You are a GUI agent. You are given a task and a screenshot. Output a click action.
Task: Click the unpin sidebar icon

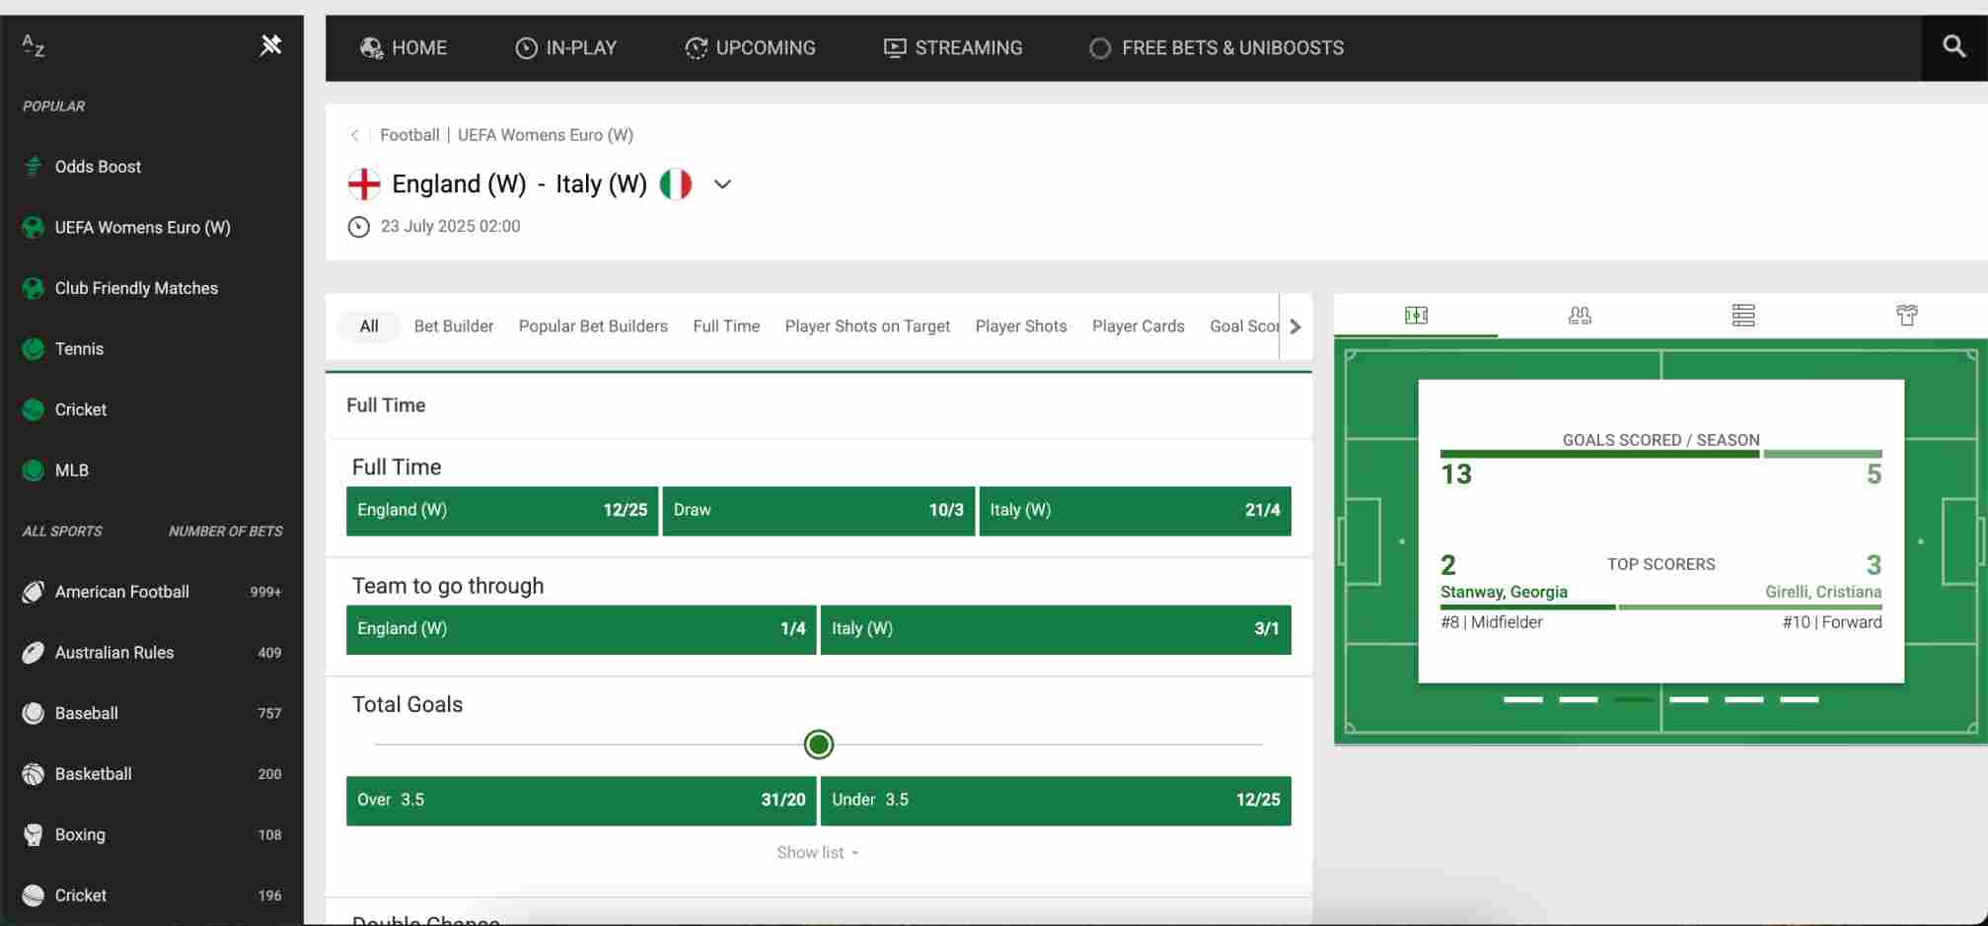tap(270, 45)
